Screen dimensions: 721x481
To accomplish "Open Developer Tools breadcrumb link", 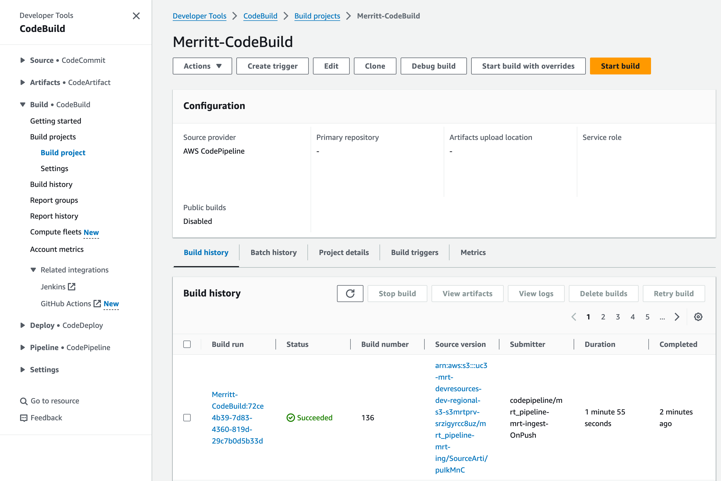I will click(199, 16).
